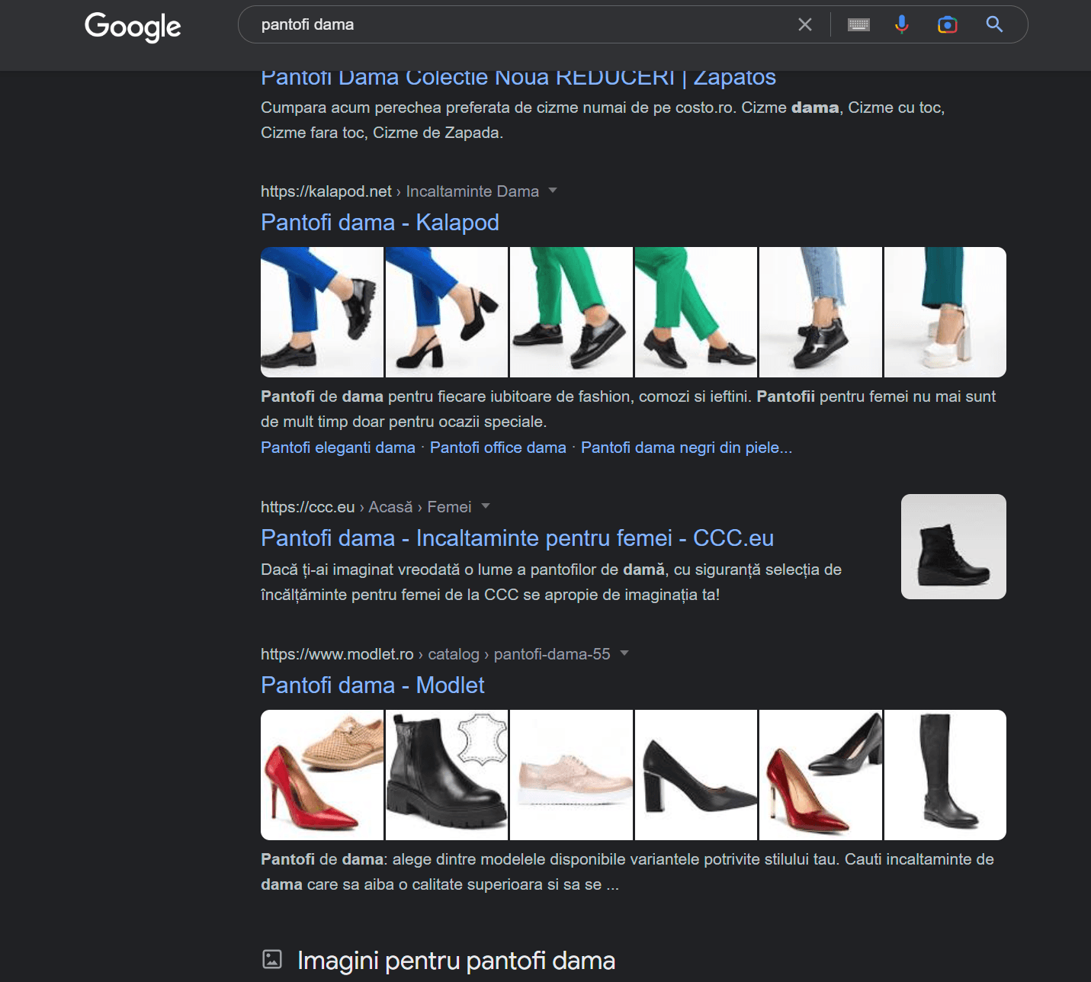Start voice search with microphone

[x=902, y=24]
